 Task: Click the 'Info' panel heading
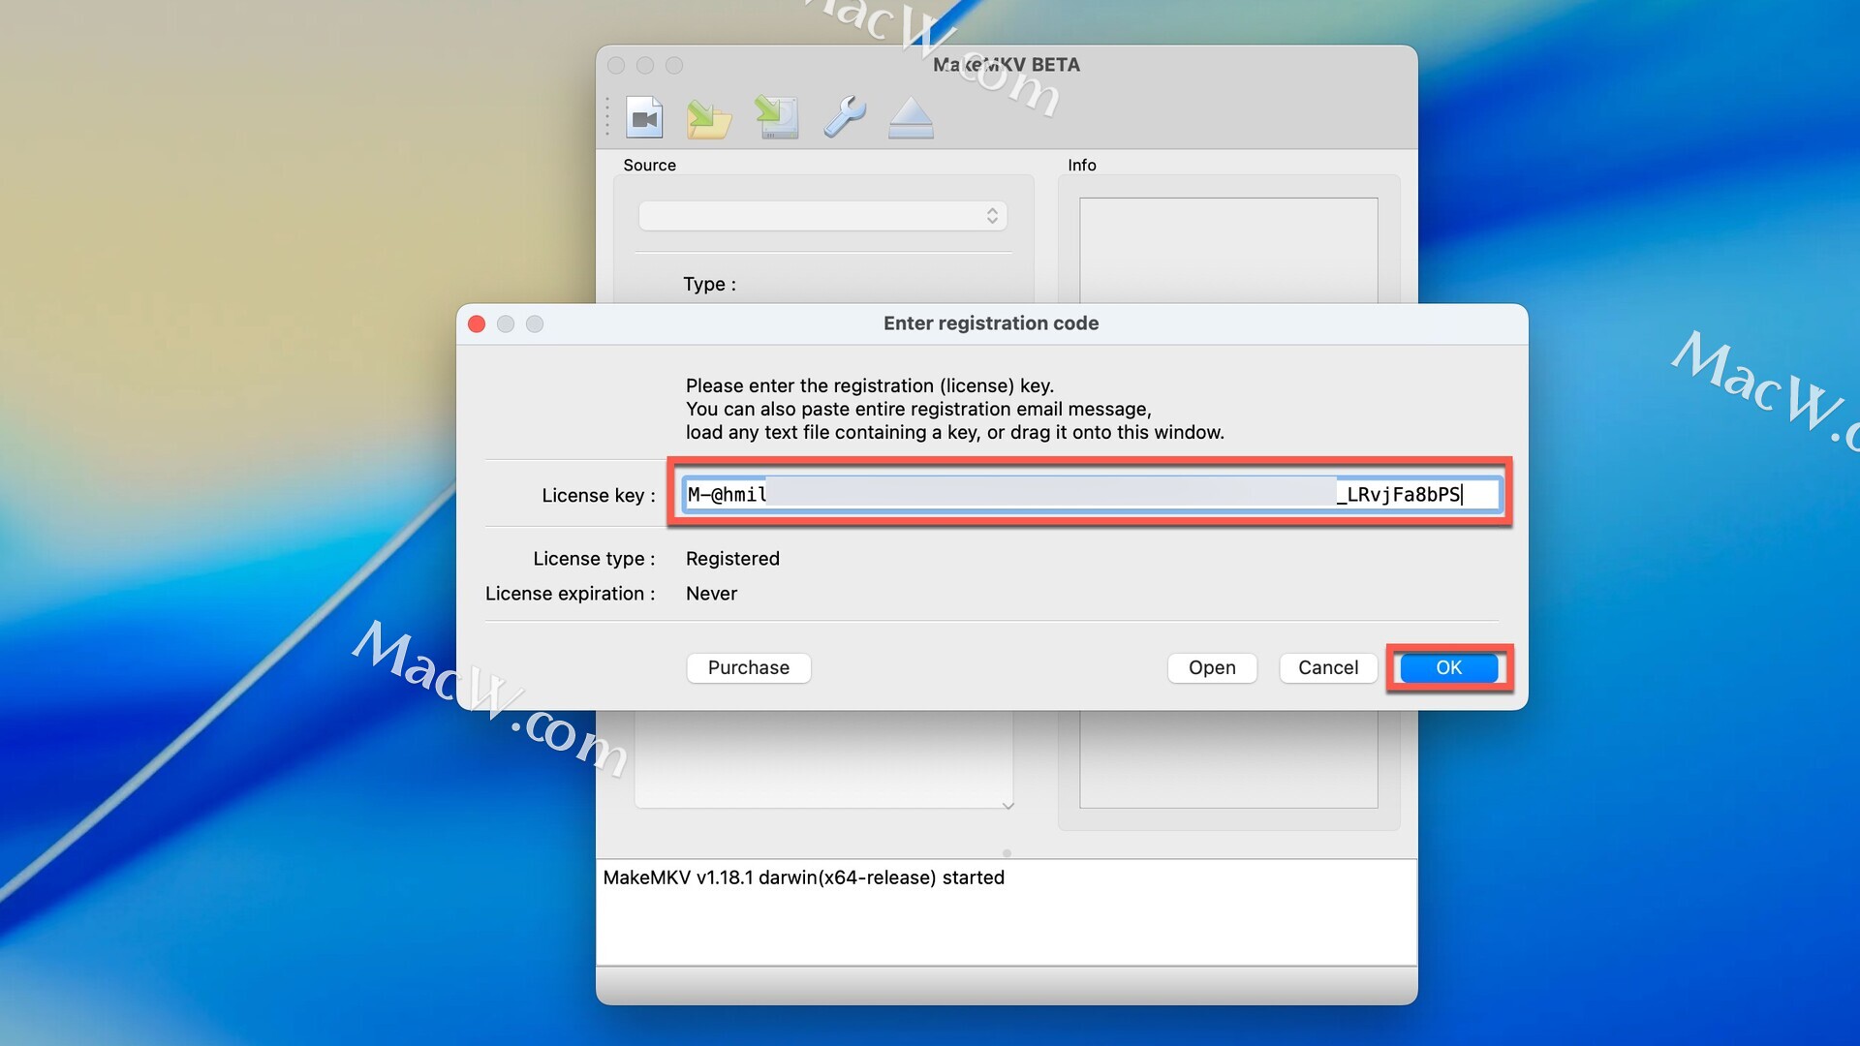tap(1081, 165)
